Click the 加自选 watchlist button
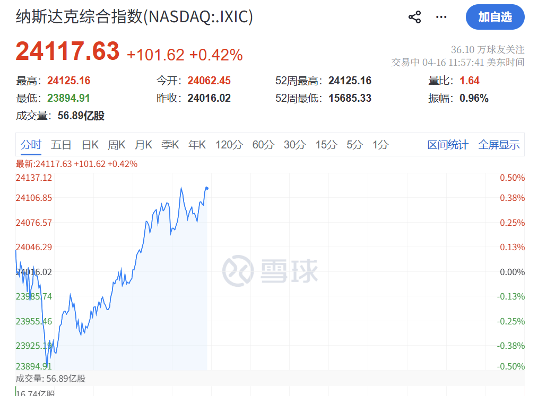Viewport: 538px width, 396px height. (494, 17)
